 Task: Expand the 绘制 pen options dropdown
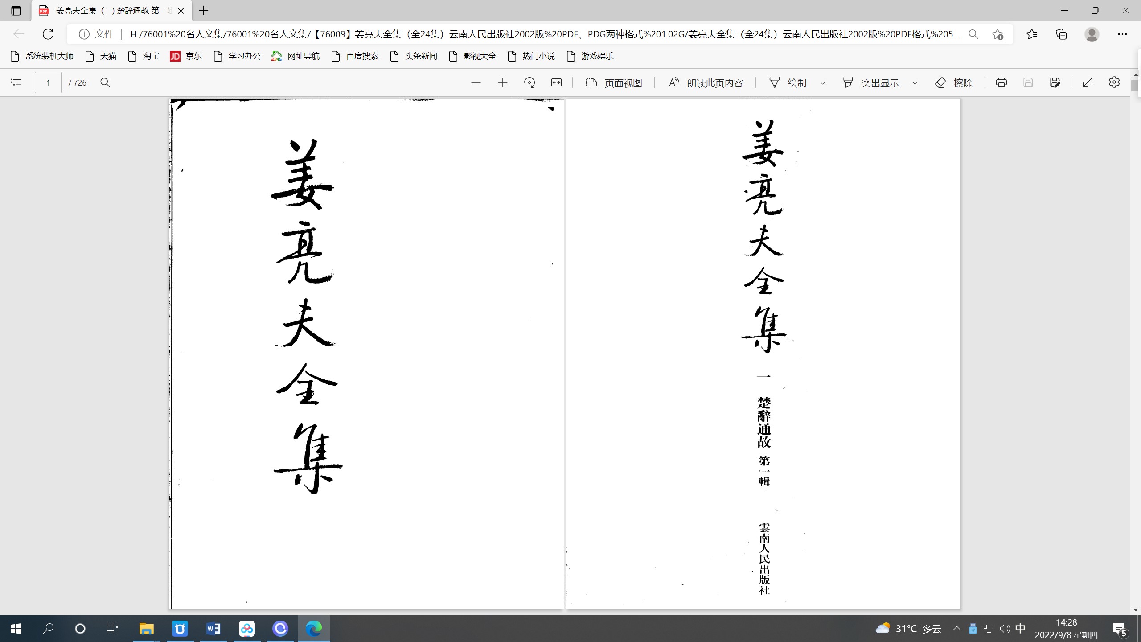823,83
